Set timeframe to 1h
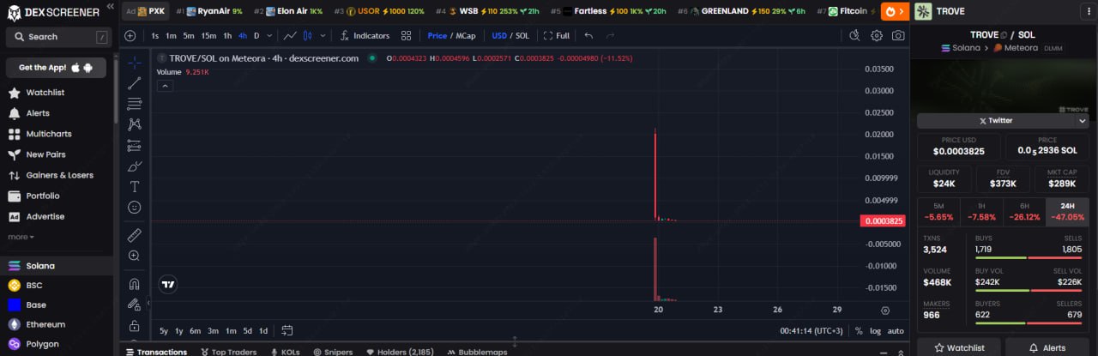Viewport: 1098px width, 356px height. [x=227, y=36]
